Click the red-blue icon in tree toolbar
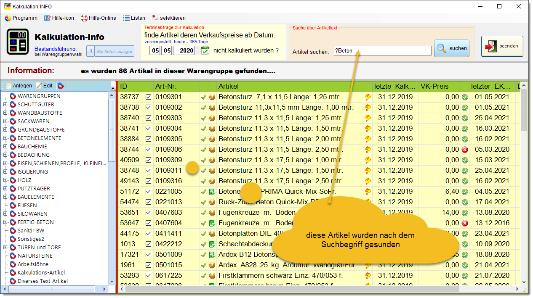The height and width of the screenshot is (298, 533). tap(61, 86)
